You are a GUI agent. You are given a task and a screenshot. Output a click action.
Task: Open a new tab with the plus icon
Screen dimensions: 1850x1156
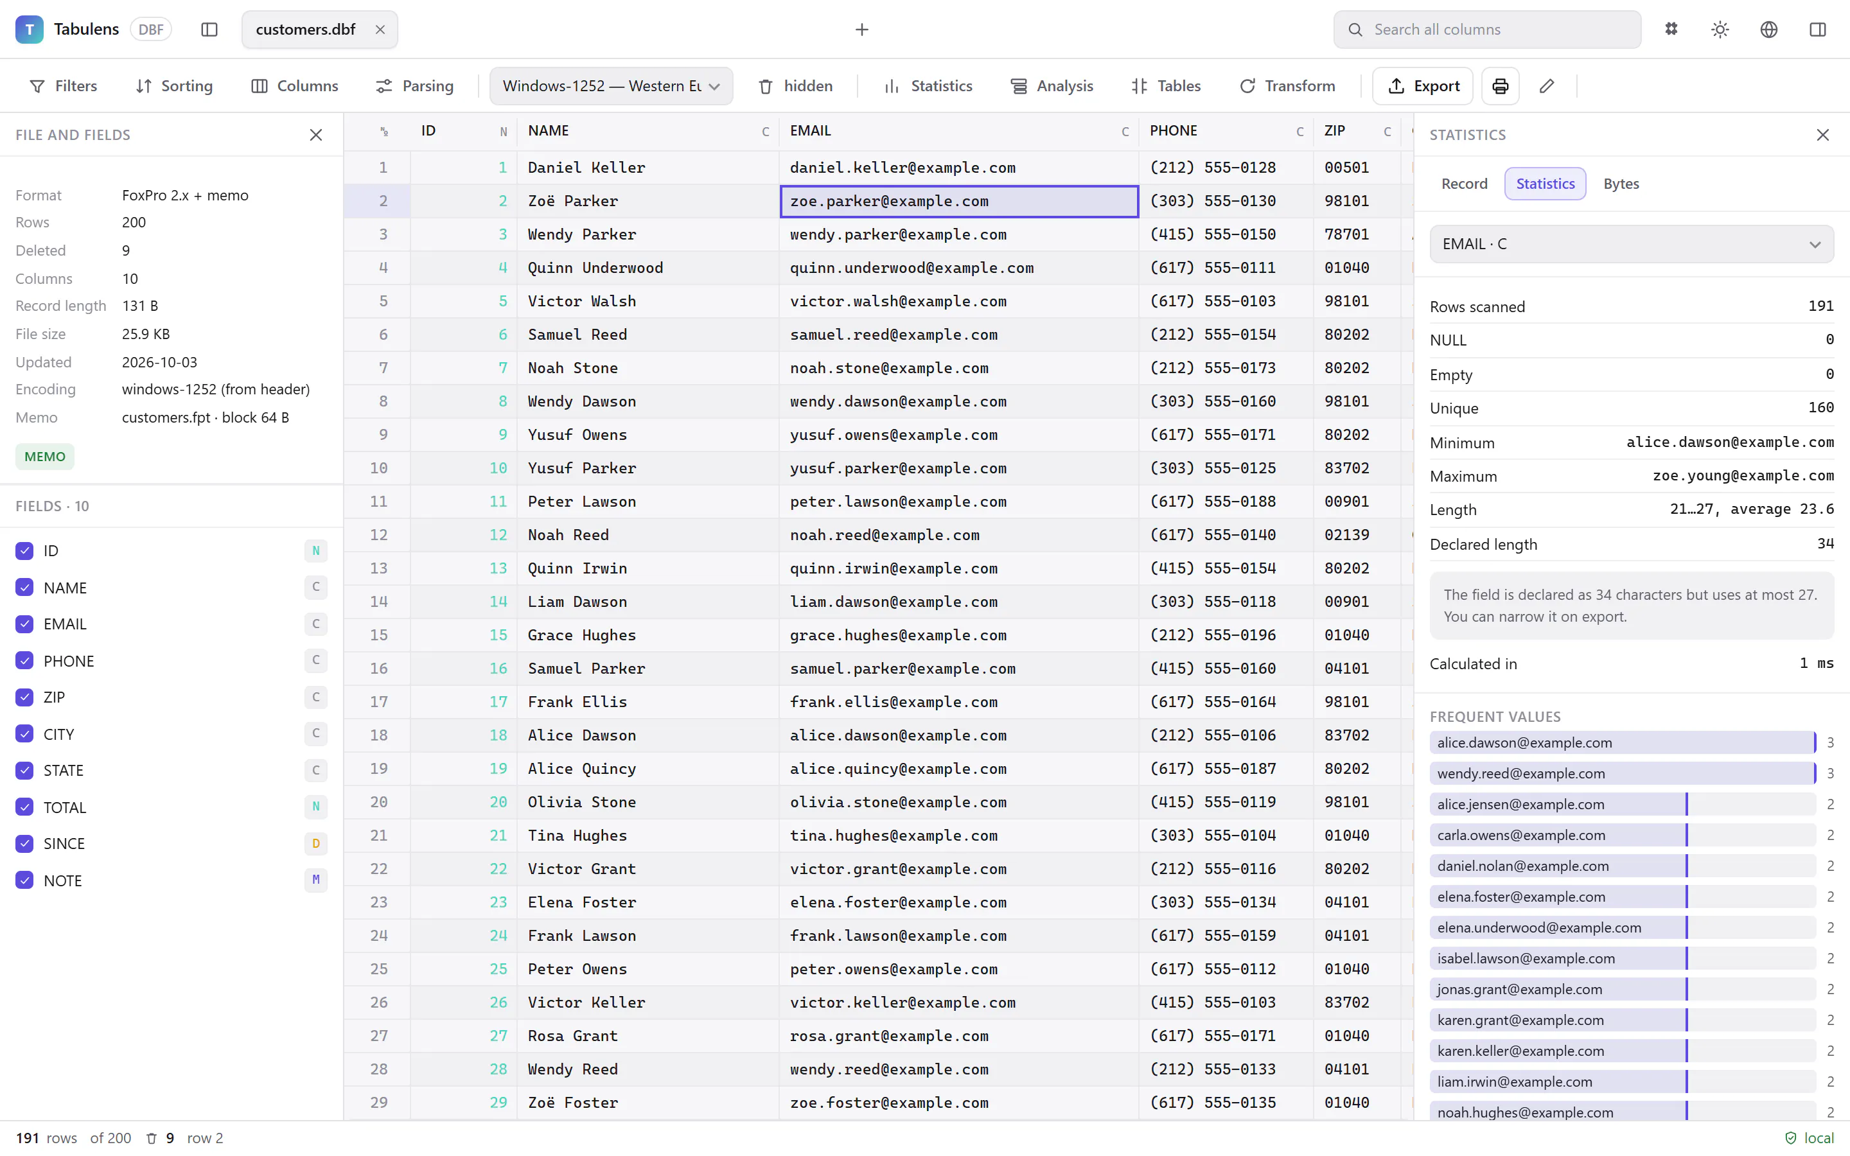pyautogui.click(x=861, y=29)
